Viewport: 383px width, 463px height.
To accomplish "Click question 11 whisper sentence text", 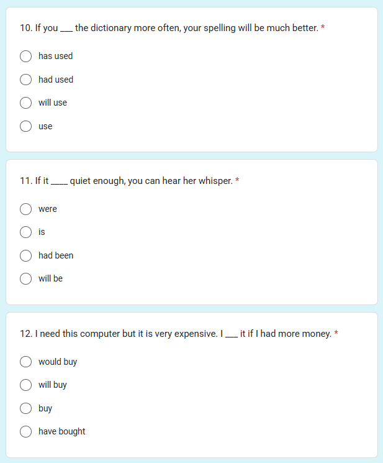I will (x=126, y=181).
